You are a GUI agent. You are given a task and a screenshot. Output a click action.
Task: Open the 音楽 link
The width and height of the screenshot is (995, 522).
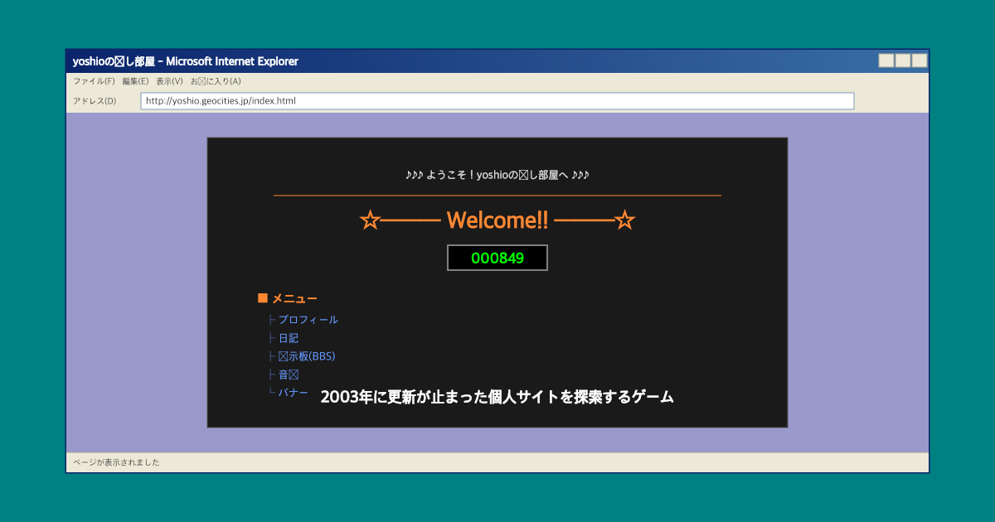click(x=288, y=374)
